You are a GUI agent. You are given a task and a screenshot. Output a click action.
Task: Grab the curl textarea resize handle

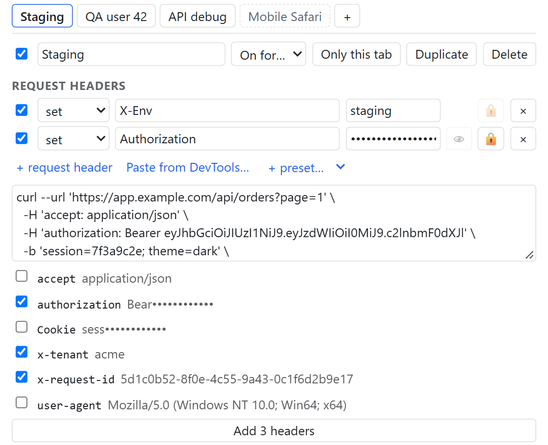(x=529, y=255)
